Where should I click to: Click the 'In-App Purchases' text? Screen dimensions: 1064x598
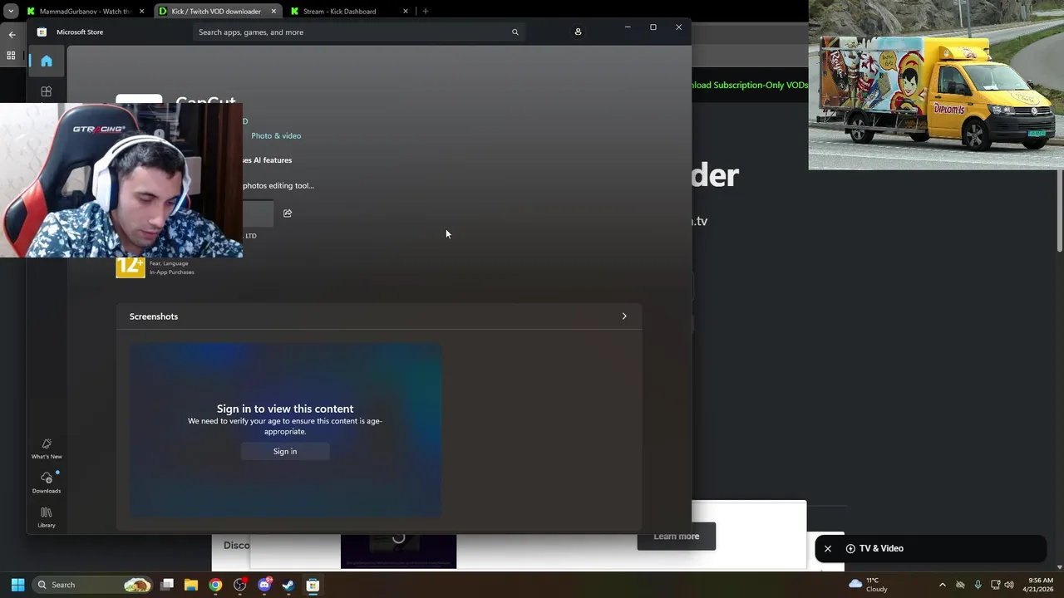172,272
